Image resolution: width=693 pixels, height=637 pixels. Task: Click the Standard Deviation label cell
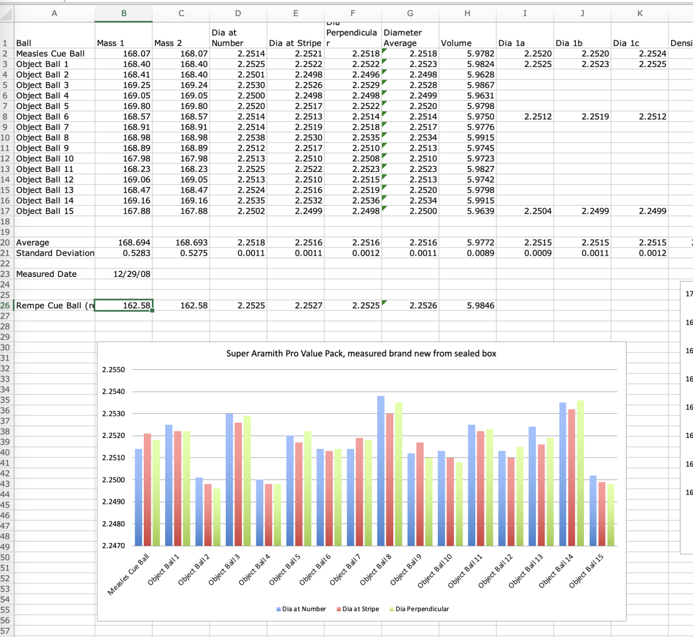[54, 253]
